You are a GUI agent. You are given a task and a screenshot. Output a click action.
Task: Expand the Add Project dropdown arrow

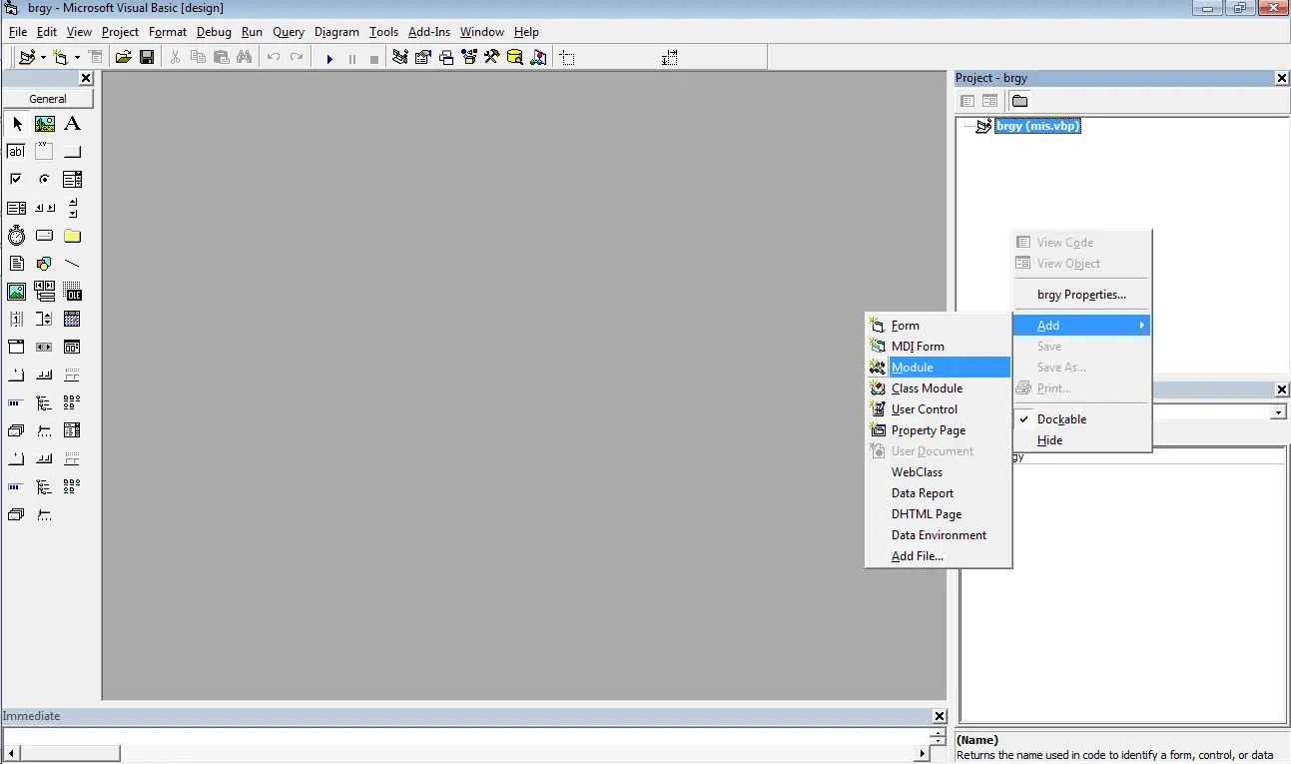(44, 58)
